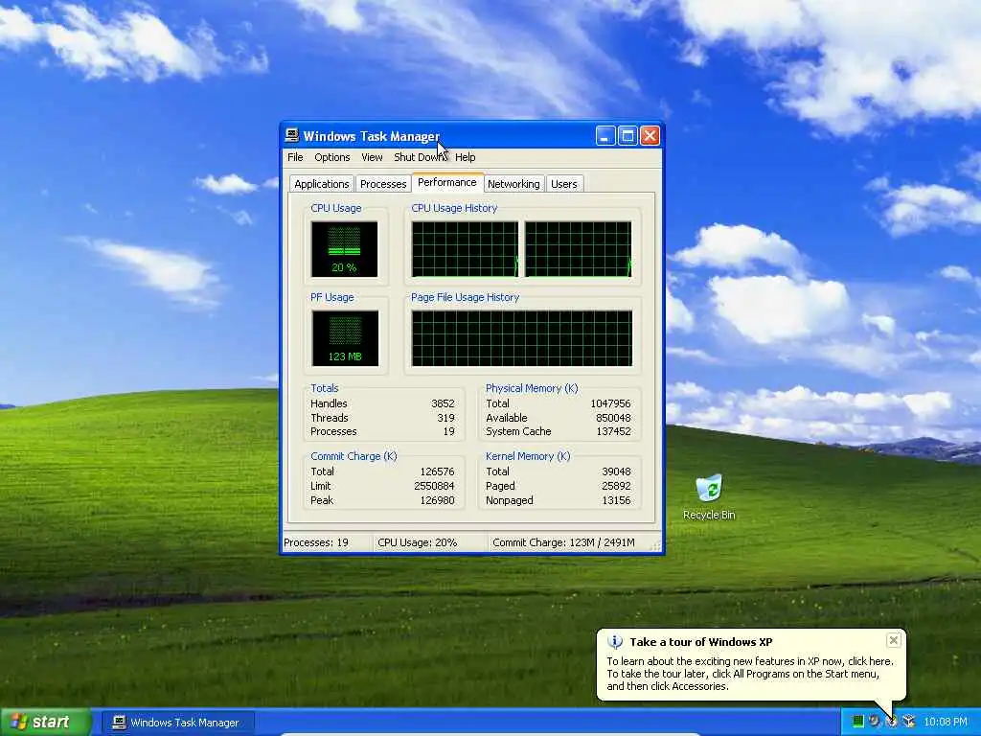
Task: Open the Recycle Bin desktop icon
Action: (x=709, y=497)
